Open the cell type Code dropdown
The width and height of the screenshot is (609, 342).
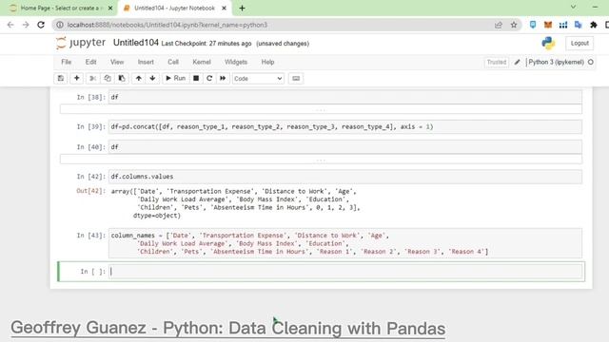tap(258, 78)
